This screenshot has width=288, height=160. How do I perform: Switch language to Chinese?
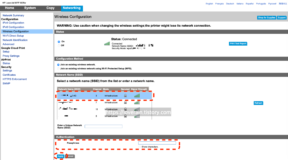(x=283, y=4)
